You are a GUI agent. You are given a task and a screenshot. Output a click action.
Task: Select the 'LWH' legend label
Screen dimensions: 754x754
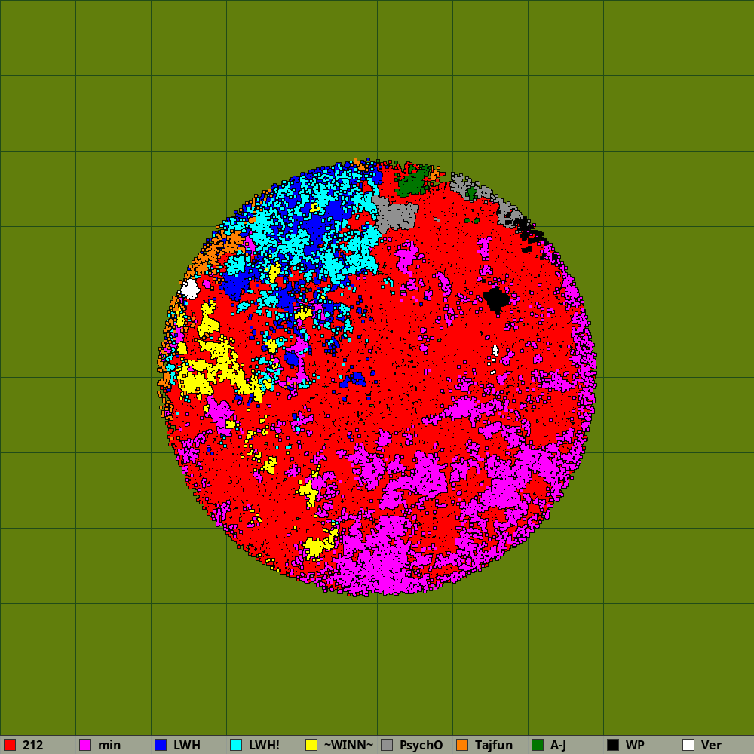coord(186,745)
